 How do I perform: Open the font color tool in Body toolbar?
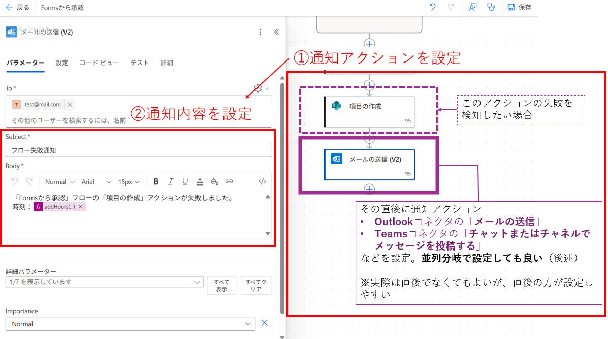(x=200, y=181)
